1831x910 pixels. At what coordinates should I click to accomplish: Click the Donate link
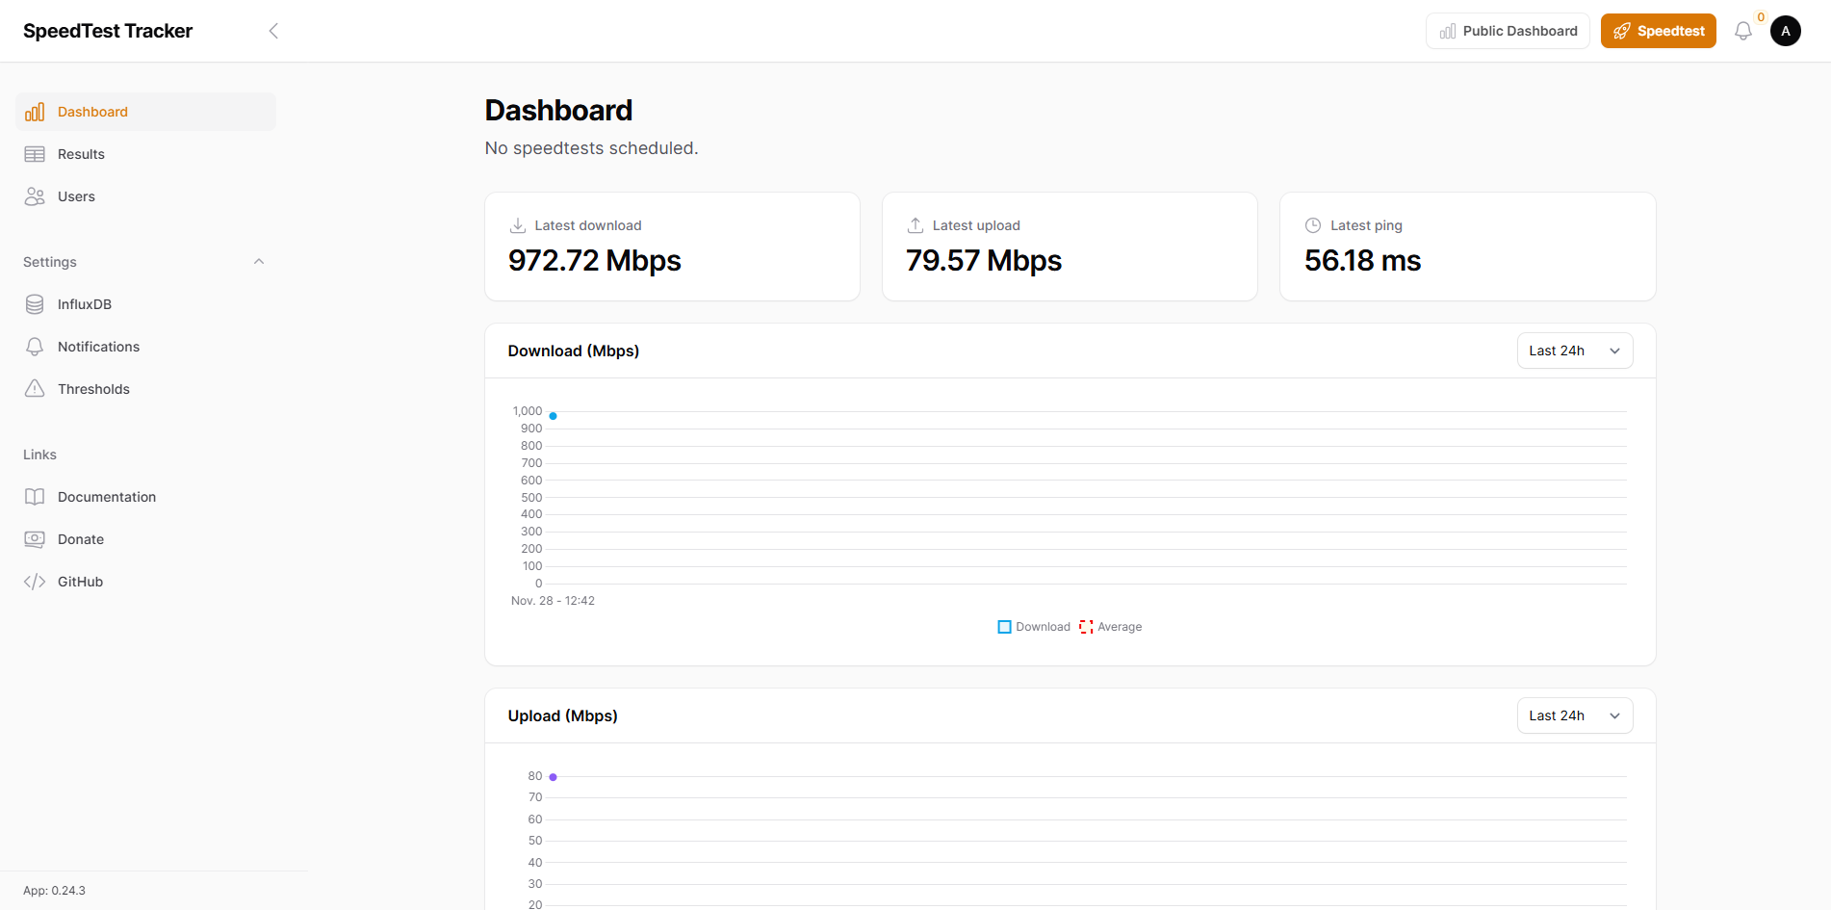(80, 538)
